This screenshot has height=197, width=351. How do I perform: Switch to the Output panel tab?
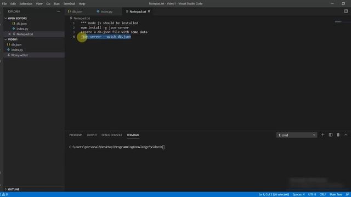click(92, 135)
